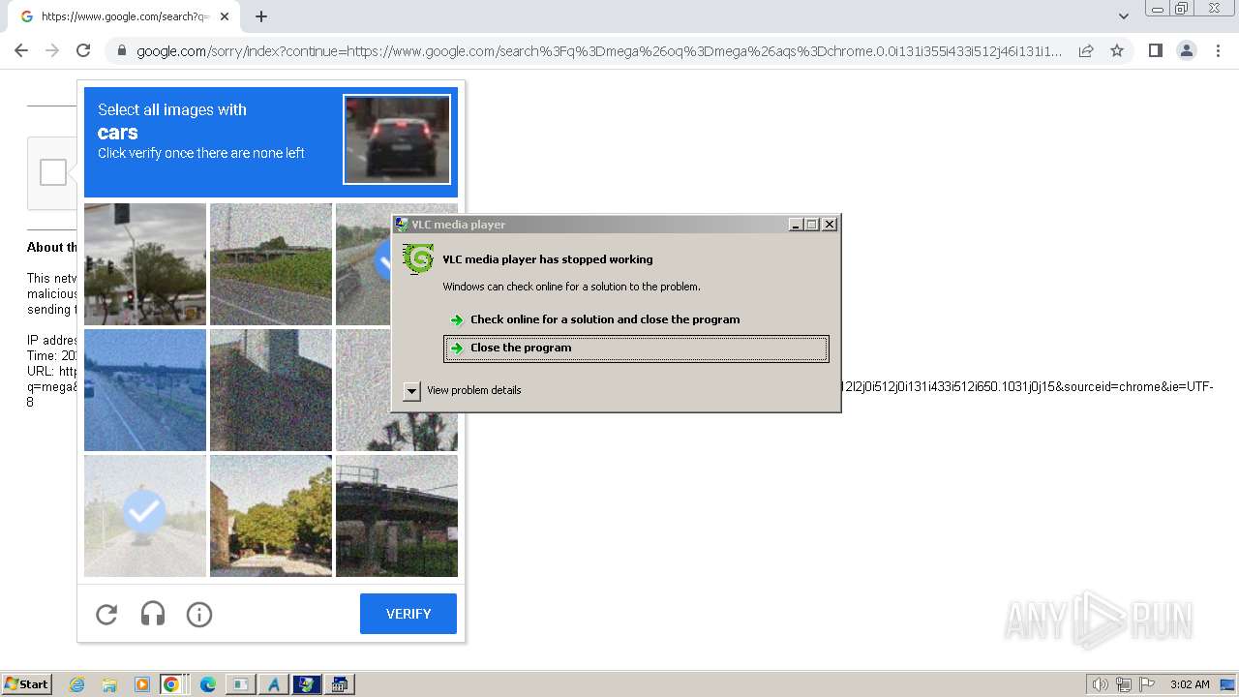The height and width of the screenshot is (697, 1239).
Task: Deselect the checked foggy road tile
Action: point(145,516)
